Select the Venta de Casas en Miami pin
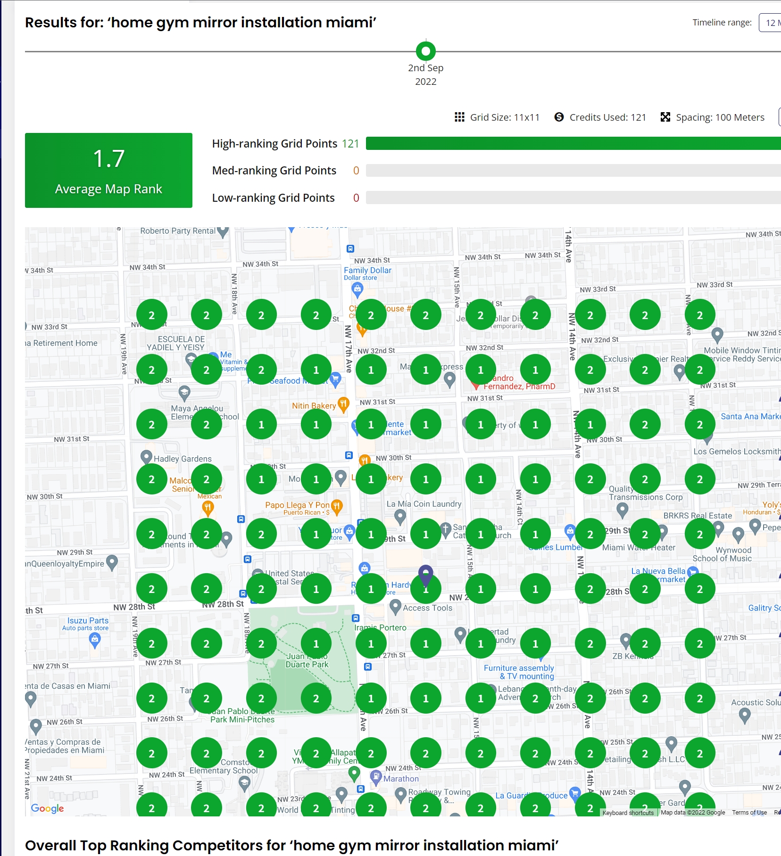This screenshot has width=781, height=856. (x=31, y=699)
